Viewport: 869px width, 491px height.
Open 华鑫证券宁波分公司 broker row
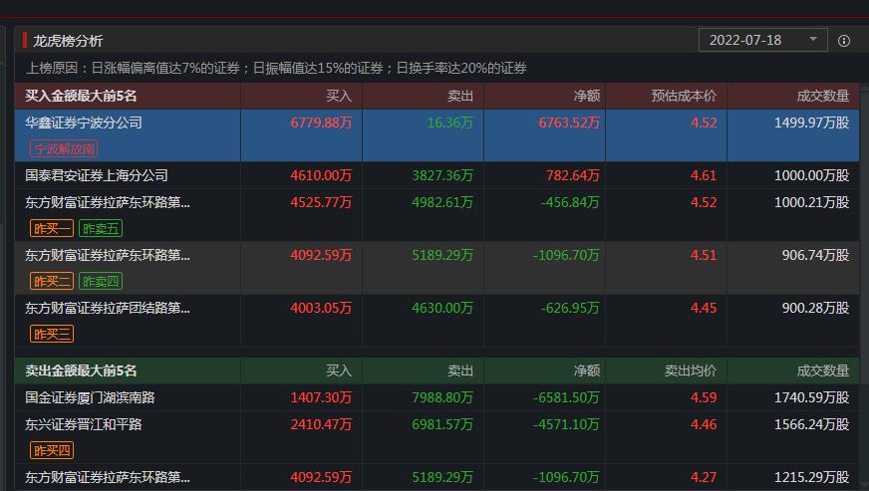[84, 123]
